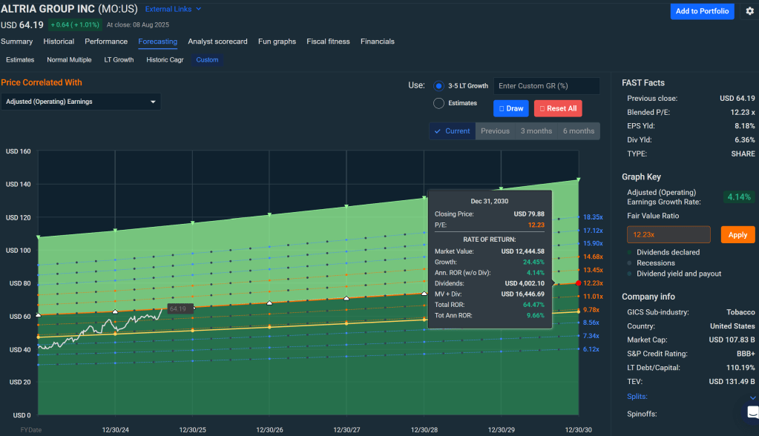Go to the Analyst scorecard tab

click(217, 42)
